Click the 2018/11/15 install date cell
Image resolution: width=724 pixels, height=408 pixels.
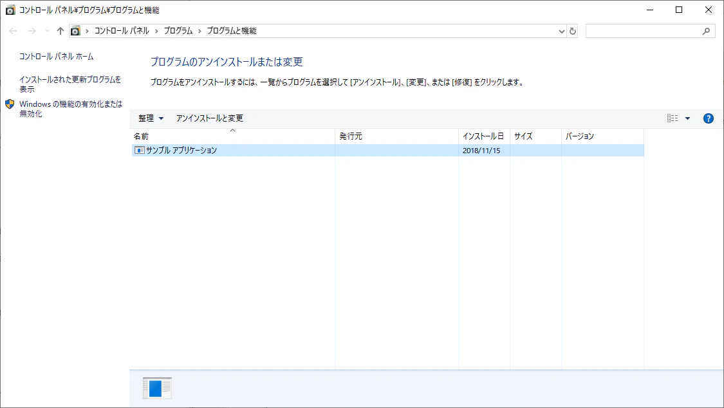click(x=481, y=151)
